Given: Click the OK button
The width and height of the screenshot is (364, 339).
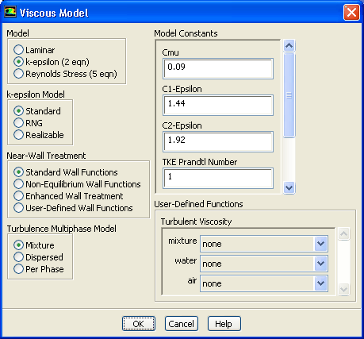Looking at the screenshot, I should (139, 324).
